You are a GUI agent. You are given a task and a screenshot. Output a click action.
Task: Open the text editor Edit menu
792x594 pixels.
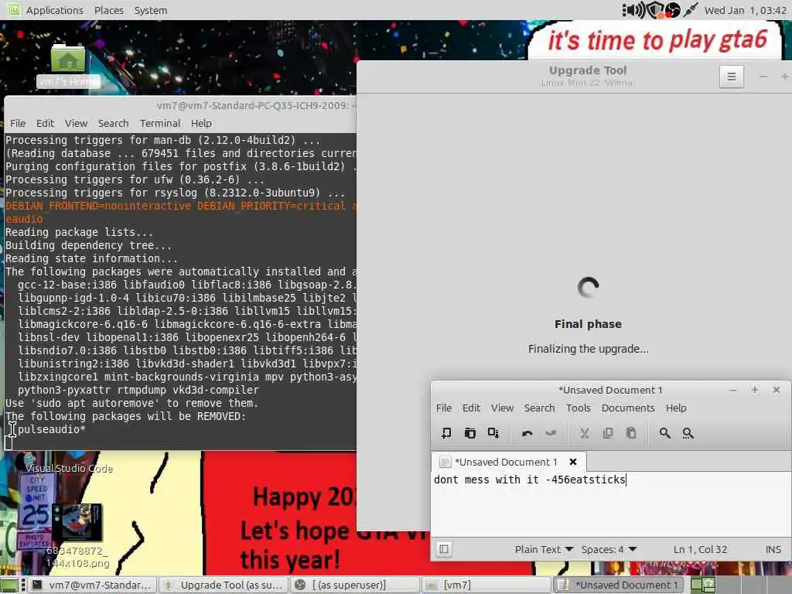(x=471, y=408)
